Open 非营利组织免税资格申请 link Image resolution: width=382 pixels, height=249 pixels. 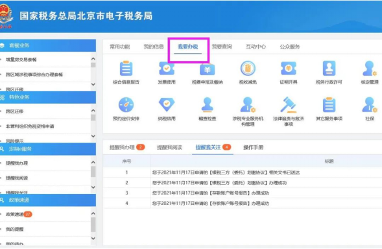[x=30, y=126]
